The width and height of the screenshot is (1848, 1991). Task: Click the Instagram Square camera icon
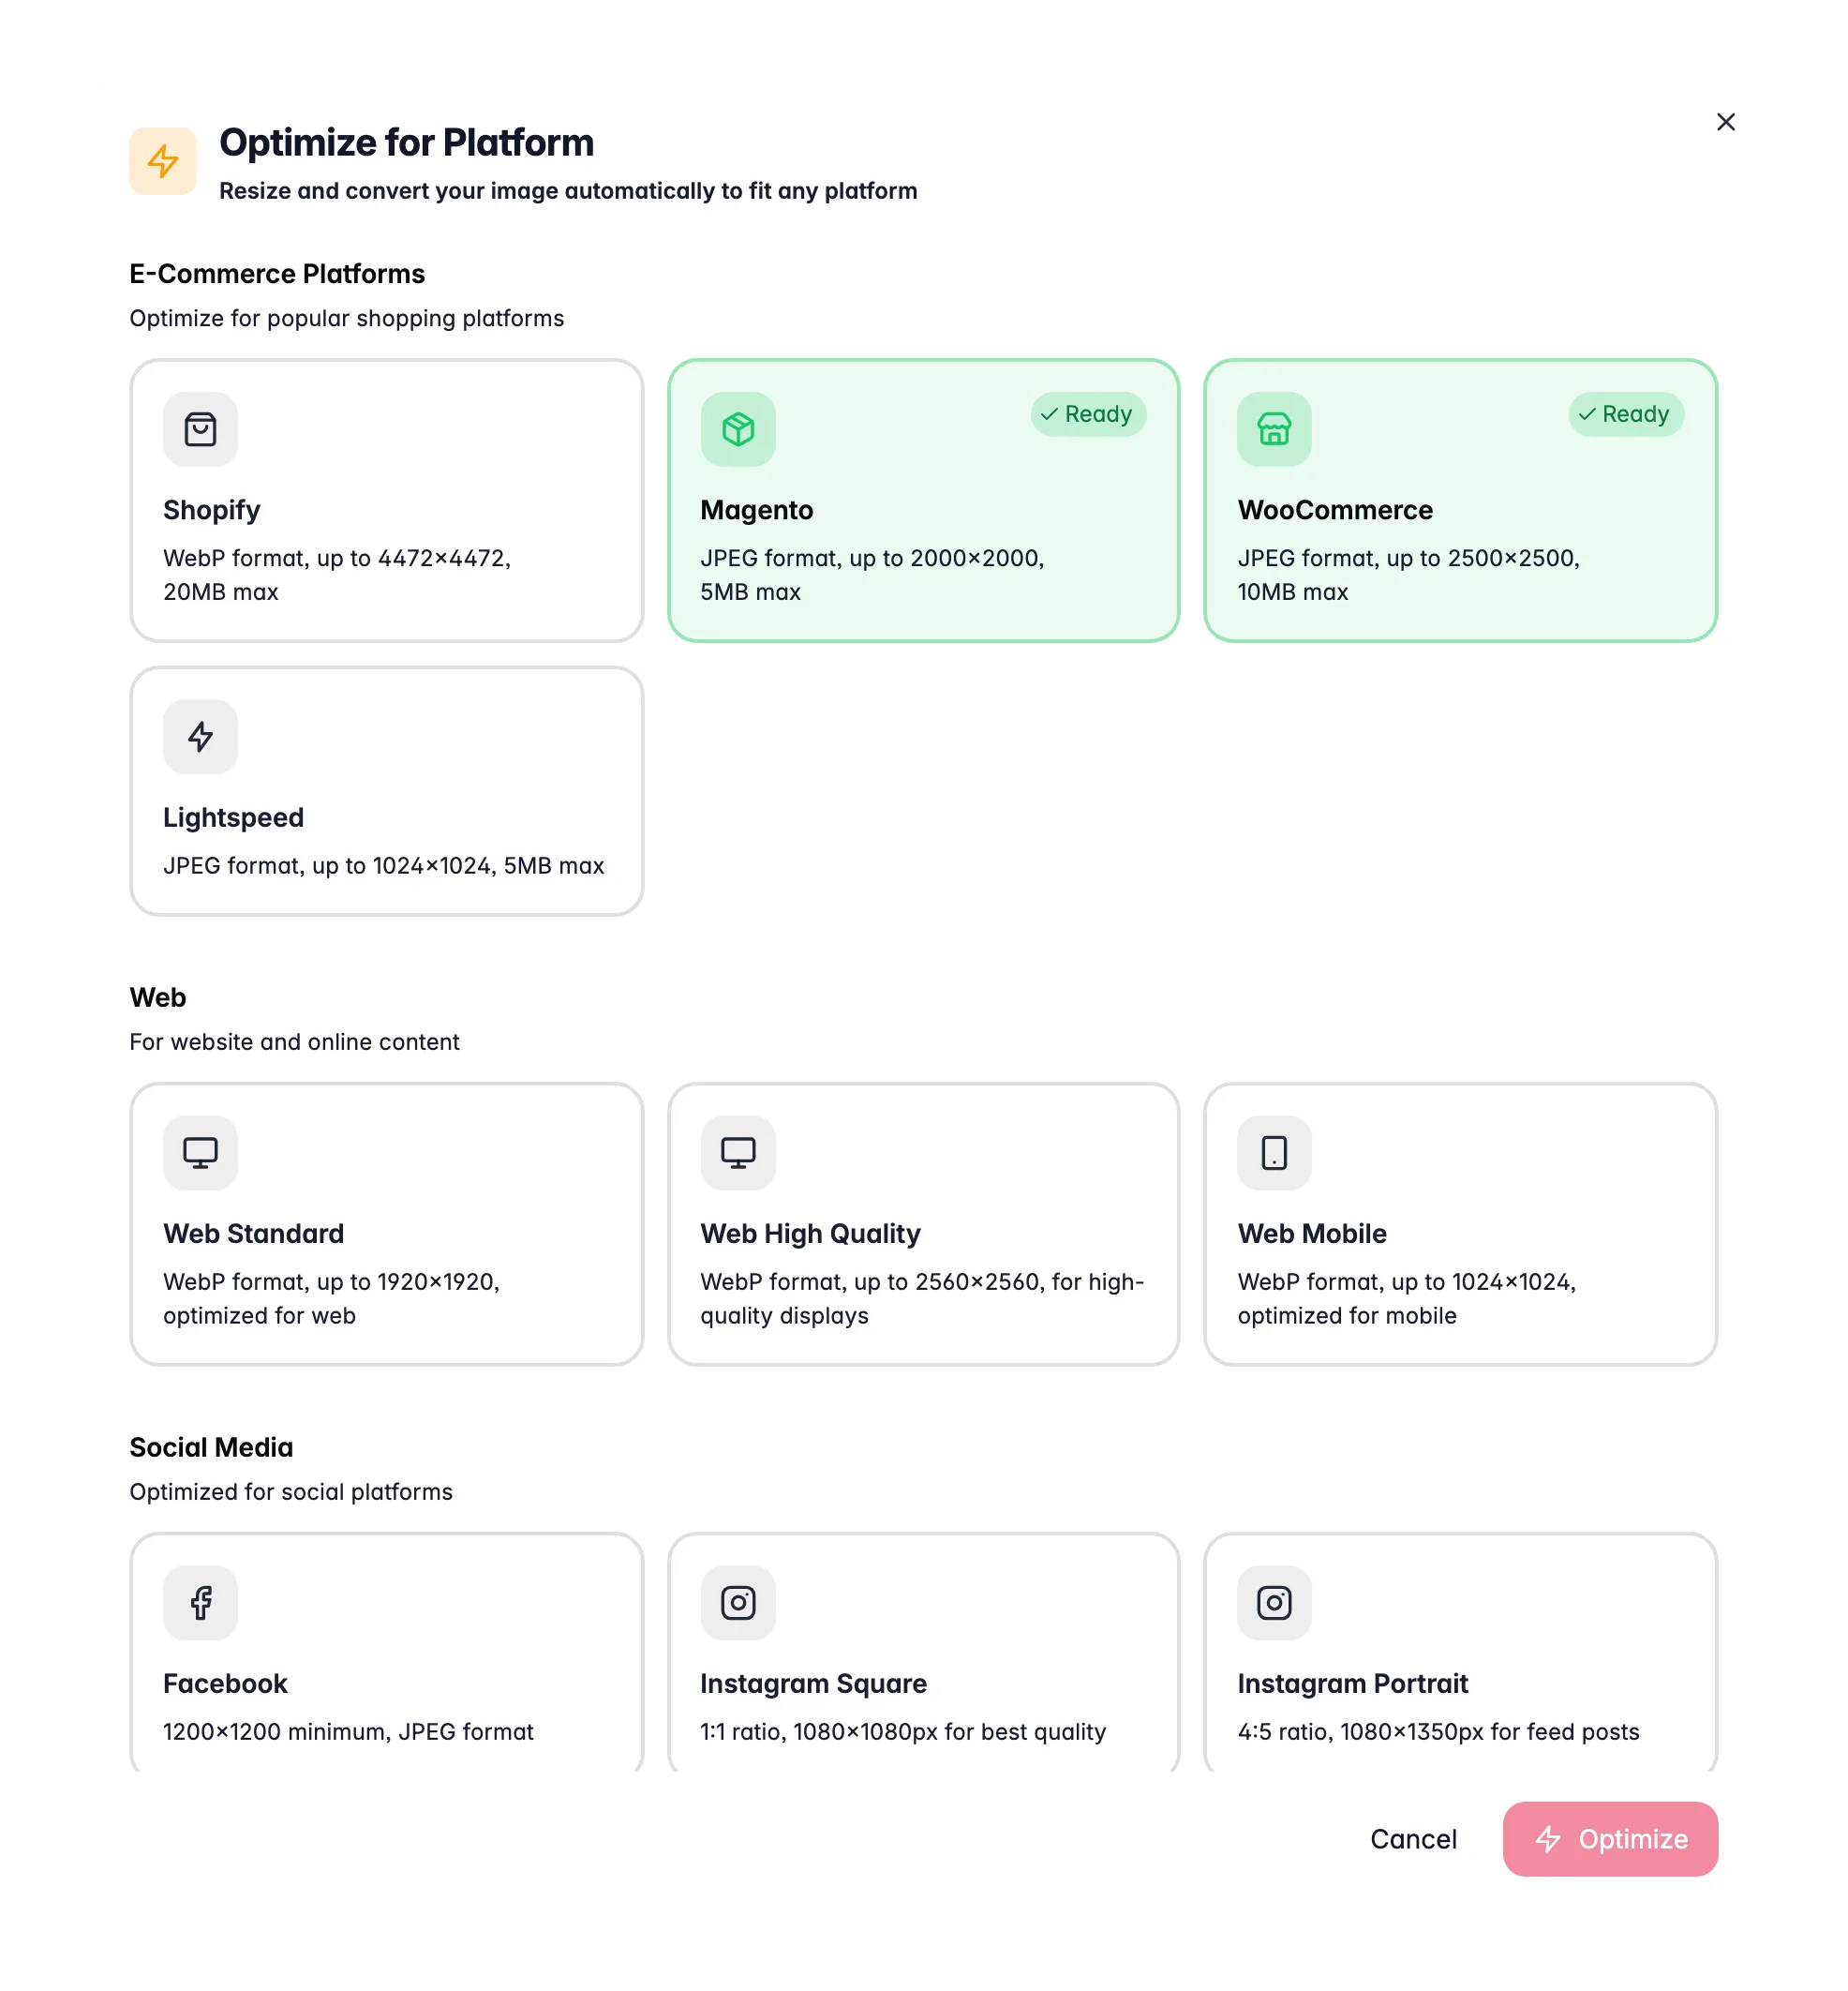click(x=738, y=1603)
